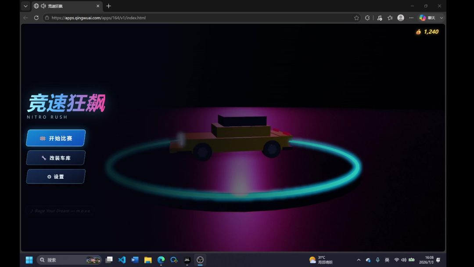Open Wi-Fi network settings in tray
Image resolution: width=474 pixels, height=267 pixels.
point(396,260)
